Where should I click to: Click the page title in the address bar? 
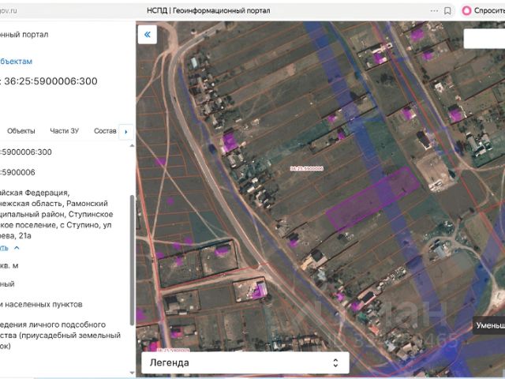(x=208, y=10)
